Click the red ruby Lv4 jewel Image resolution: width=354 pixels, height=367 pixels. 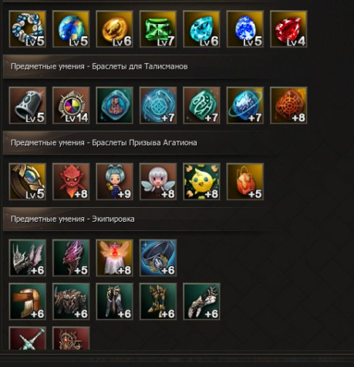pyautogui.click(x=288, y=29)
